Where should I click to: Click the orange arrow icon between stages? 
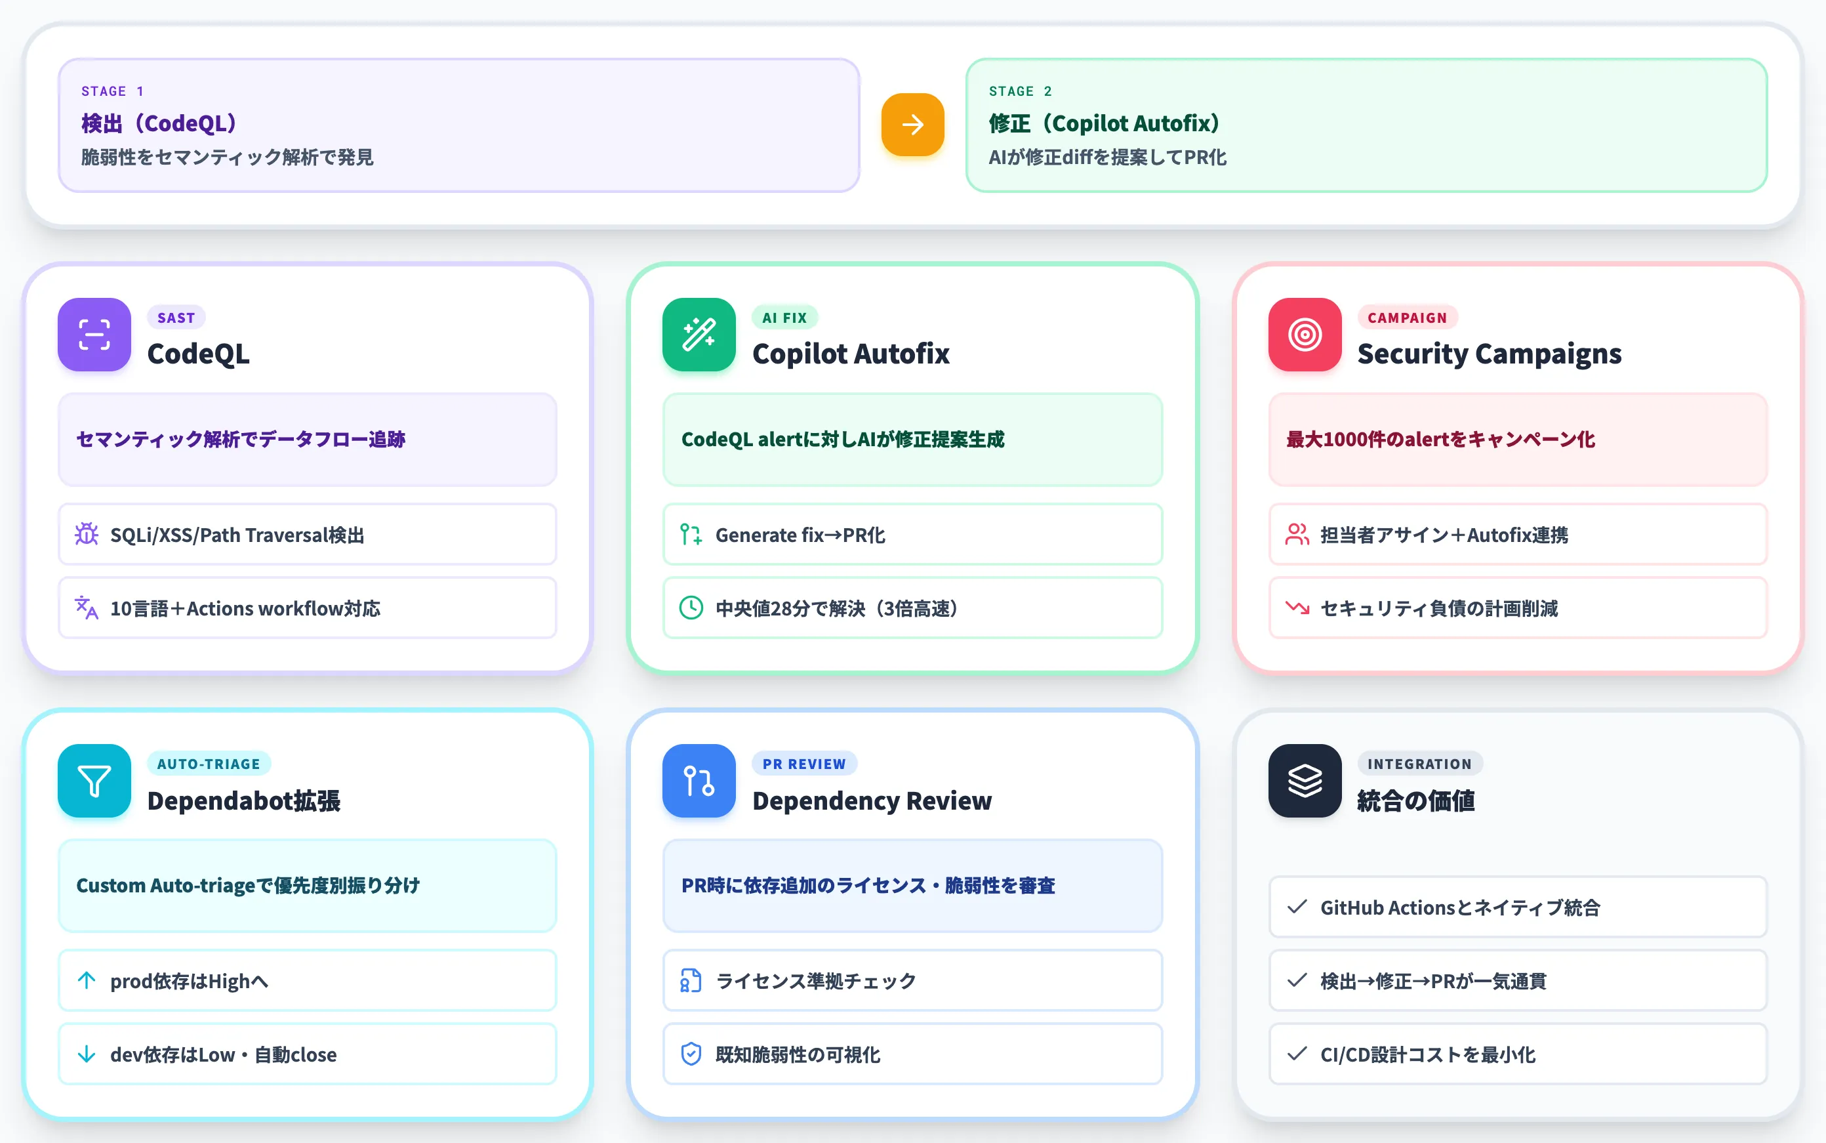pos(912,125)
